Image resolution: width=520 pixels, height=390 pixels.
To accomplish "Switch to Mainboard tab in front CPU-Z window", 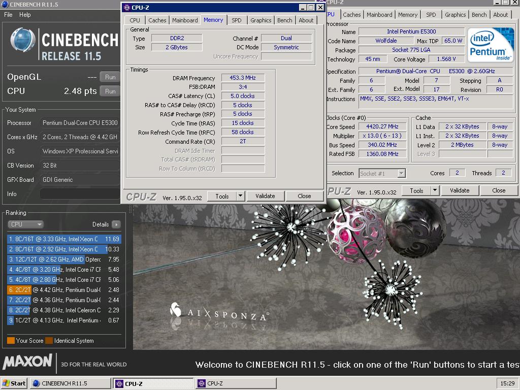I will click(185, 20).
